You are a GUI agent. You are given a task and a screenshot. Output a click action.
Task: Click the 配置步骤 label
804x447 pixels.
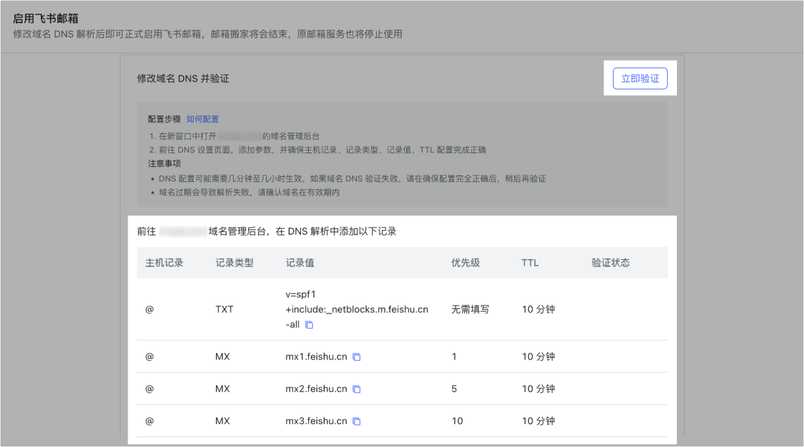click(x=165, y=119)
